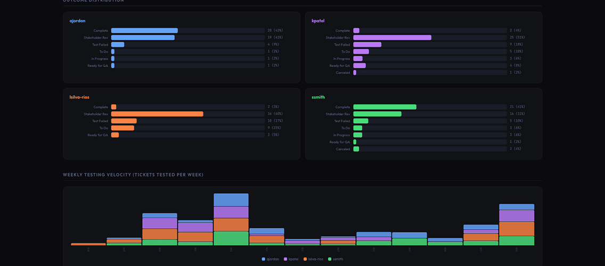Image resolution: width=605 pixels, height=266 pixels.
Task: Click green ssmith segment of tallest weekly column
Action: (x=231, y=238)
